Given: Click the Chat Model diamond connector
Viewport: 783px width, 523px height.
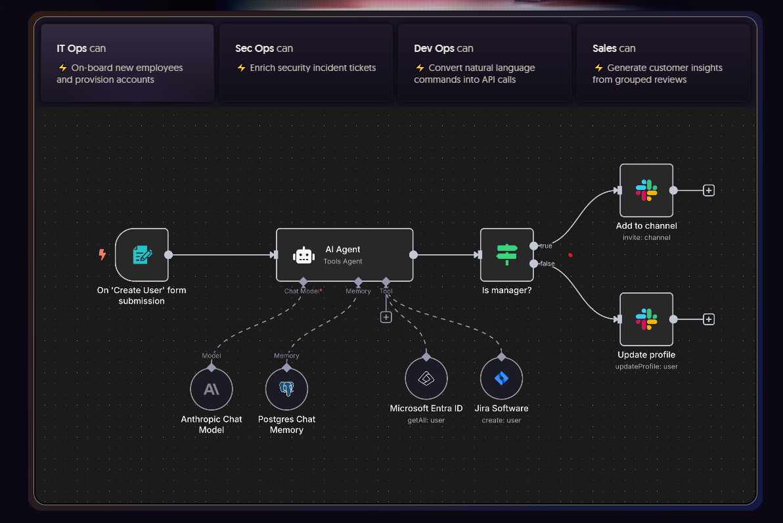Looking at the screenshot, I should tap(303, 282).
